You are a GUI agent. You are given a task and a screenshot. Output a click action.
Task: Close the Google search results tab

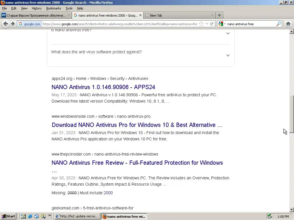click(x=140, y=15)
